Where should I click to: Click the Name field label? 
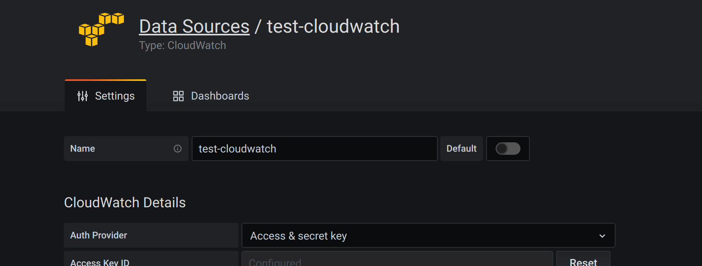pos(82,149)
